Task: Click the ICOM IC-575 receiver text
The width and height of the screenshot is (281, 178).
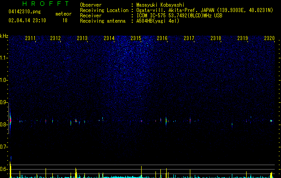Action: pos(179,16)
